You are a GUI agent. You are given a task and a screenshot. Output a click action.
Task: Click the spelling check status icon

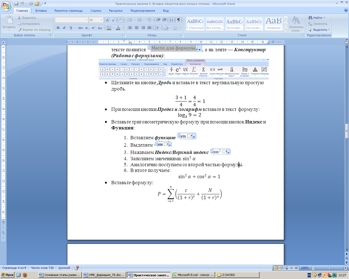(x=77, y=268)
